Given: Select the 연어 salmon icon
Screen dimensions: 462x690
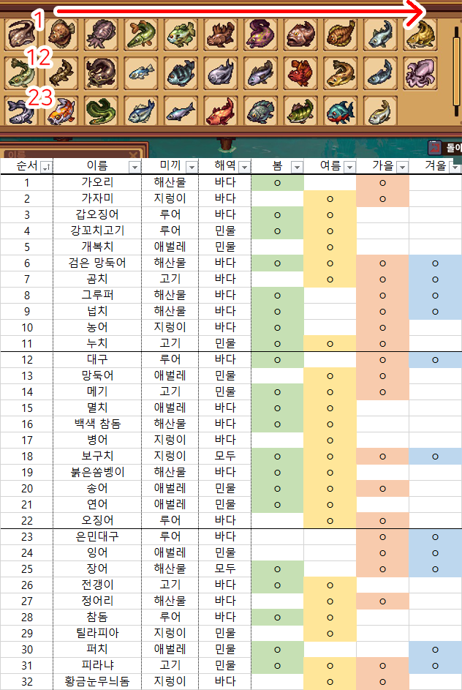Looking at the screenshot, I should point(381,72).
